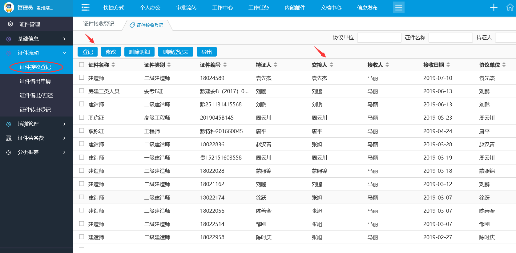
Task: Open the hamburger menu in top bar
Action: click(x=398, y=8)
